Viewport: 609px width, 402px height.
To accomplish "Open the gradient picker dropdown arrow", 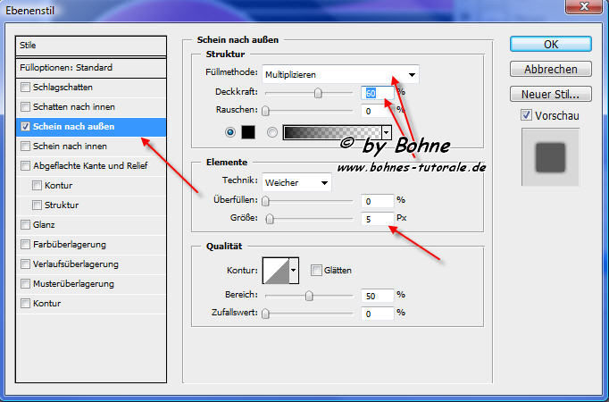I will (x=387, y=132).
